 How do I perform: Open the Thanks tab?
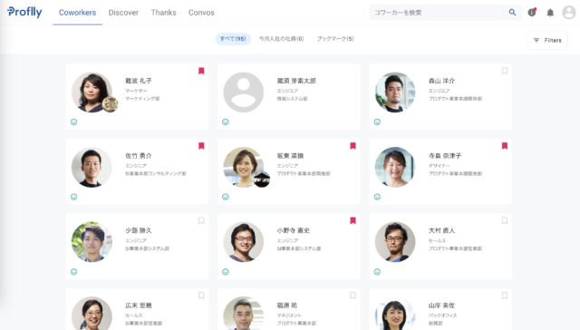[x=163, y=13]
